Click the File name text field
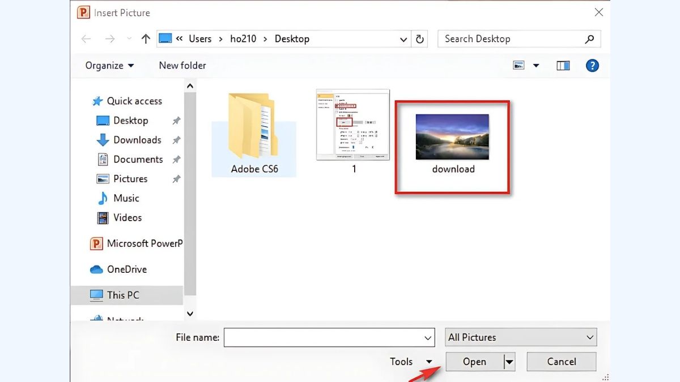680x382 pixels. [x=323, y=337]
